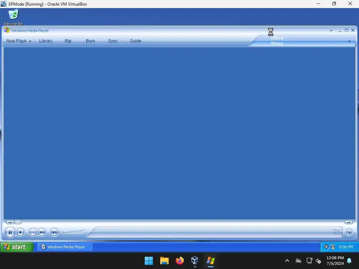This screenshot has width=359, height=269.
Task: Expand the Now Playing dropdown arrow
Action: click(30, 41)
